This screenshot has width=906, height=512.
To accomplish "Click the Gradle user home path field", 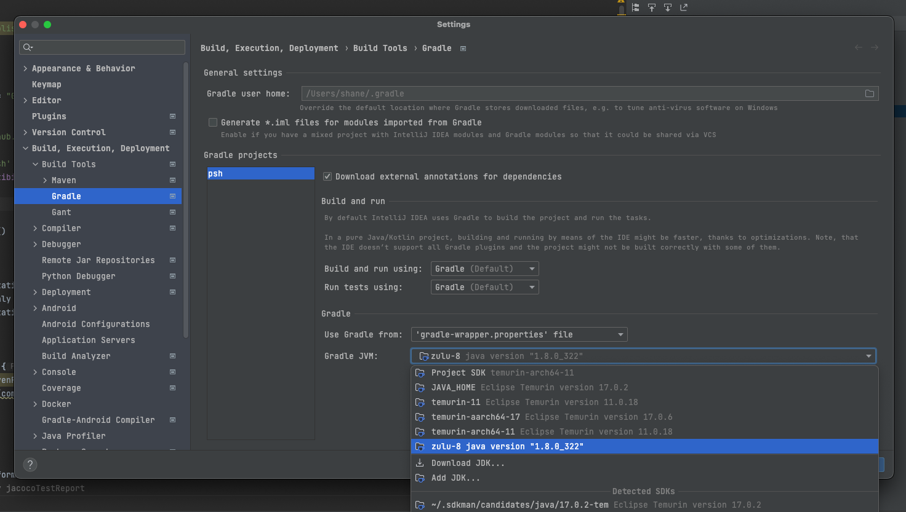I will click(590, 93).
